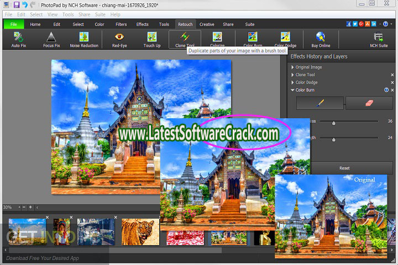
Task: Open the Help menu in menu bar
Action: click(x=115, y=14)
